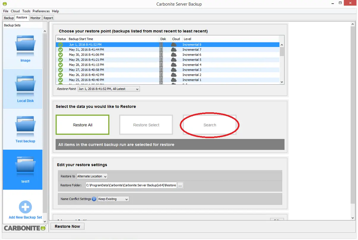Click the browse button for Restore Folder
358x240 pixels.
click(x=180, y=185)
